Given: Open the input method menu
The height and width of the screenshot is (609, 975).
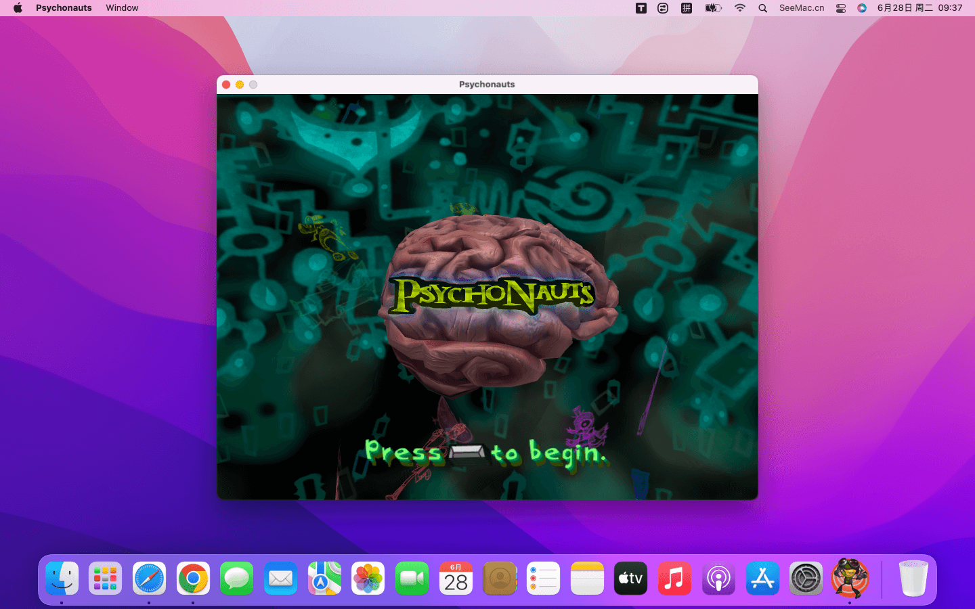Looking at the screenshot, I should (687, 8).
